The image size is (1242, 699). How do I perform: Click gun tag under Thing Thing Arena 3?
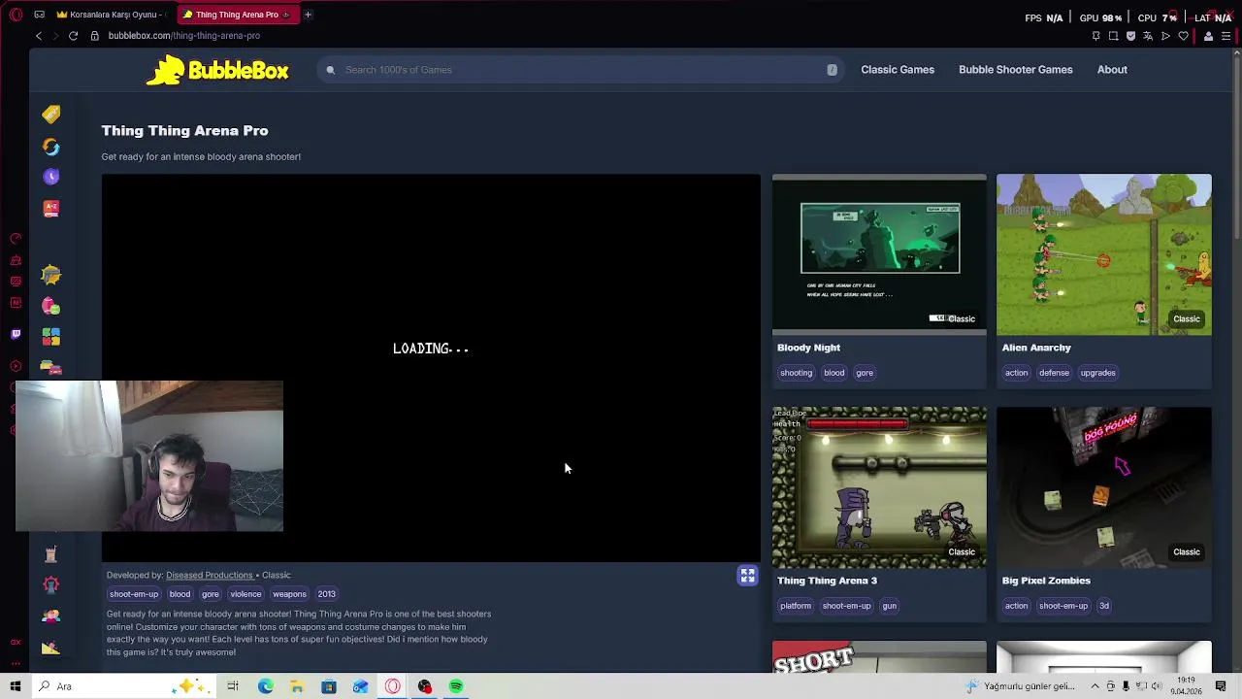click(889, 606)
